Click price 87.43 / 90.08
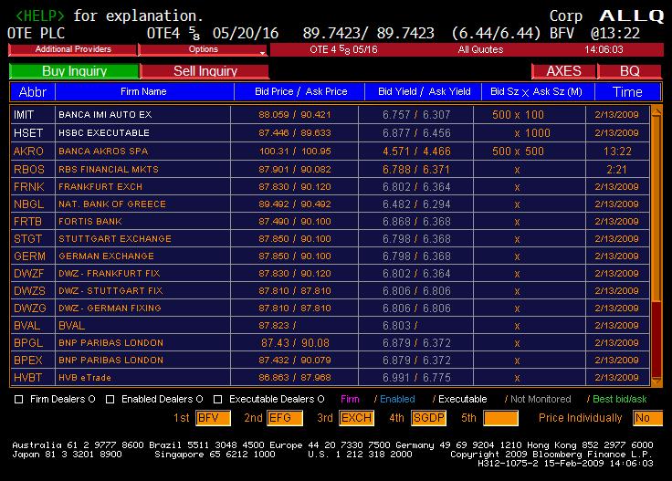The image size is (672, 481). click(x=295, y=343)
